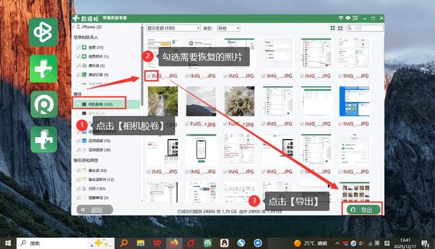Open the QQ penguin icon in taskbar
Viewport: 435px width, 249px height.
(224, 243)
